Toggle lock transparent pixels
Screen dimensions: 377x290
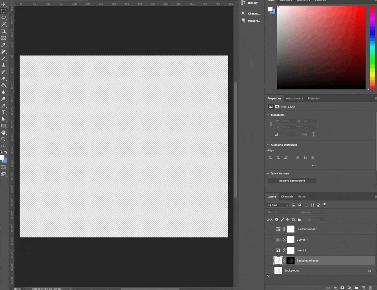click(x=276, y=219)
